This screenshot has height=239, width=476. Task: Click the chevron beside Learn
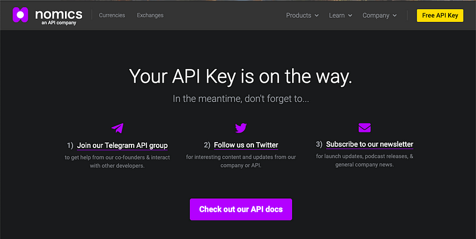coord(350,15)
